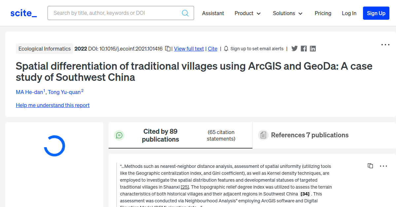Expand the Product dropdown menu
The width and height of the screenshot is (396, 207).
pyautogui.click(x=247, y=13)
